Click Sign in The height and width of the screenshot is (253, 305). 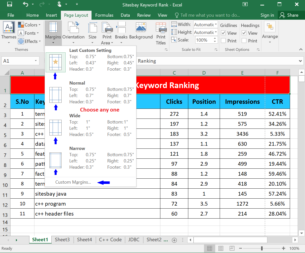(267, 15)
